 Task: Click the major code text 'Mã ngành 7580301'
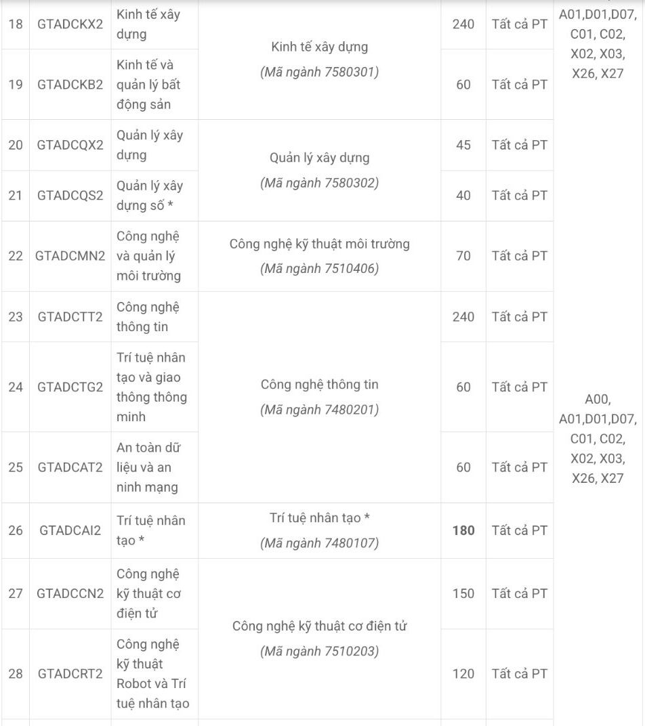point(319,72)
